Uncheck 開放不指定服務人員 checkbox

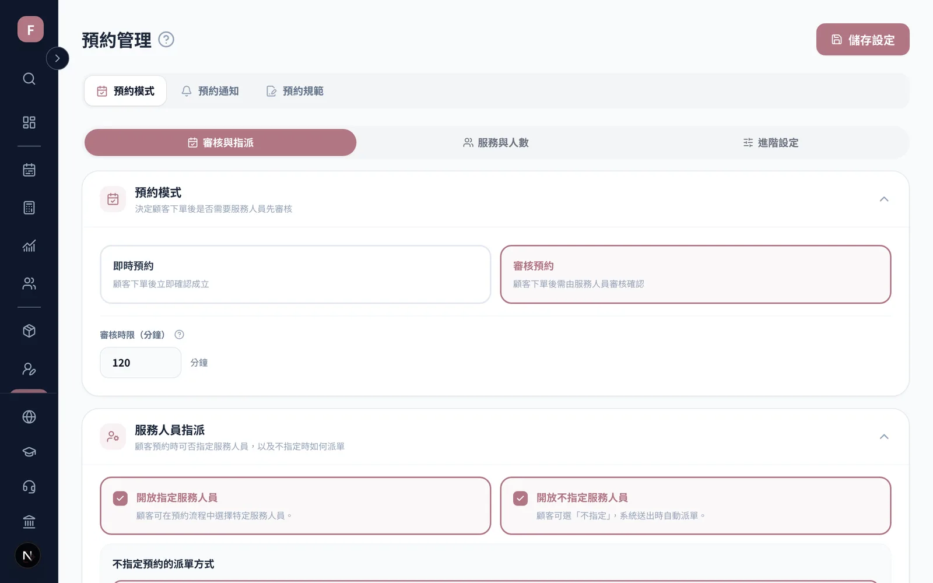tap(520, 498)
